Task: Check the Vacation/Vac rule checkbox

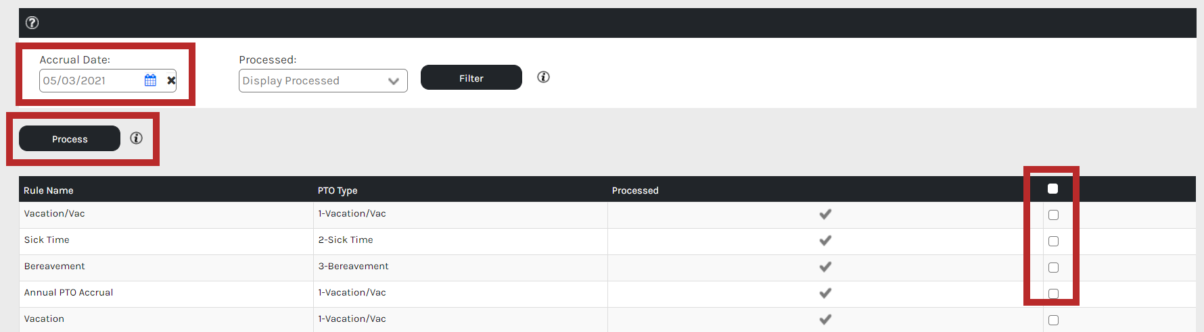Action: point(1053,215)
